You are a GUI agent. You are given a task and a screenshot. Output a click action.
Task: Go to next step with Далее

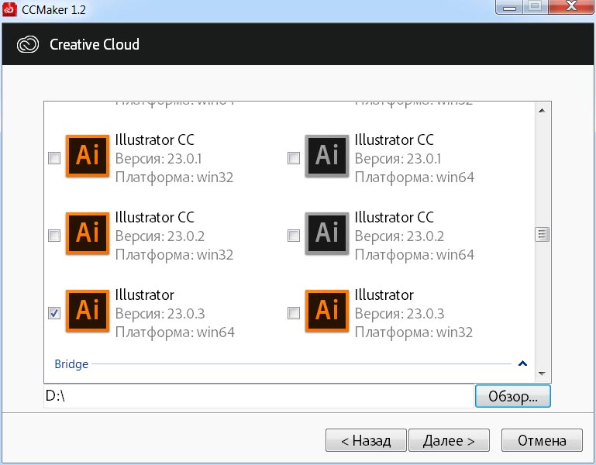click(449, 441)
